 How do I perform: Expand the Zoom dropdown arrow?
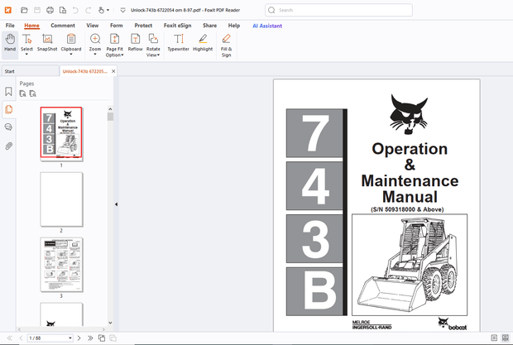click(x=95, y=55)
